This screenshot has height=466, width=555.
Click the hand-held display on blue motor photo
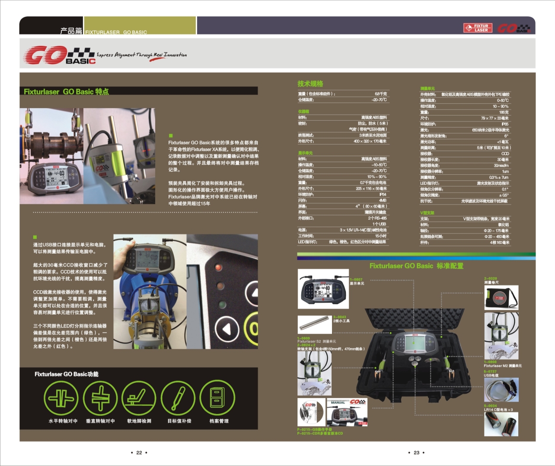[x=150, y=291]
